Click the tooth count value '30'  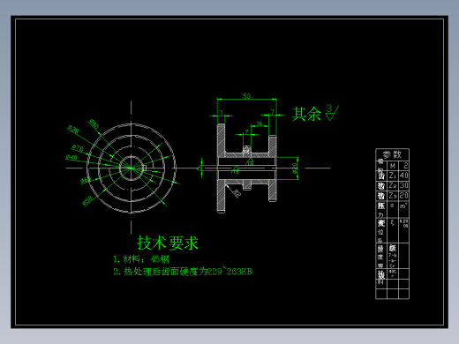pyautogui.click(x=403, y=185)
